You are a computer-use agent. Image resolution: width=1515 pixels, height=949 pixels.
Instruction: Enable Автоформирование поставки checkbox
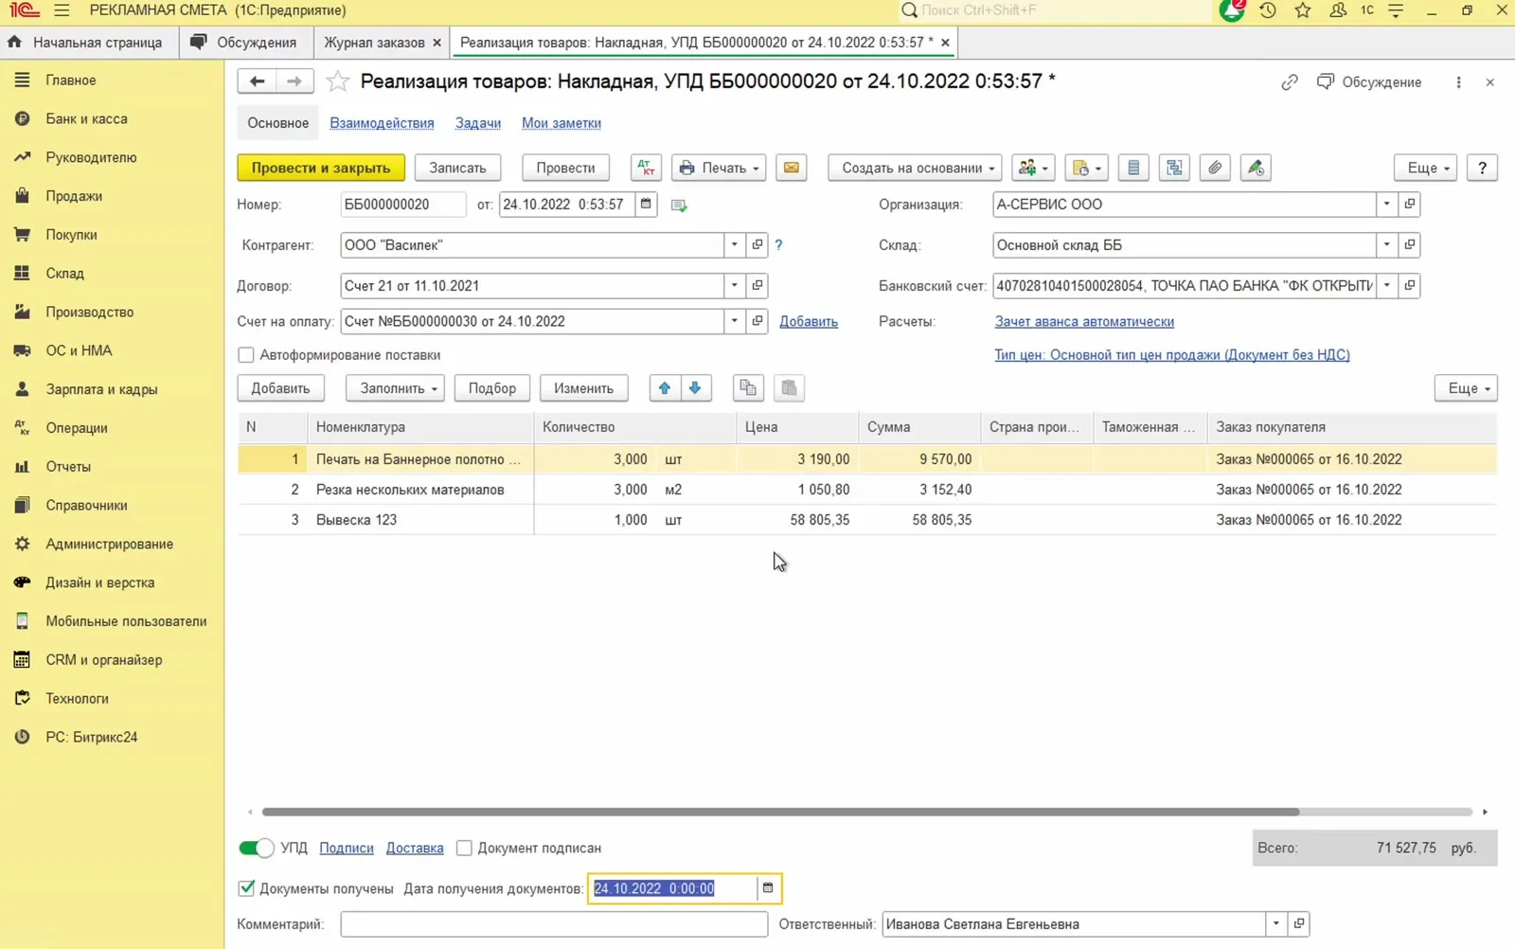coord(246,355)
